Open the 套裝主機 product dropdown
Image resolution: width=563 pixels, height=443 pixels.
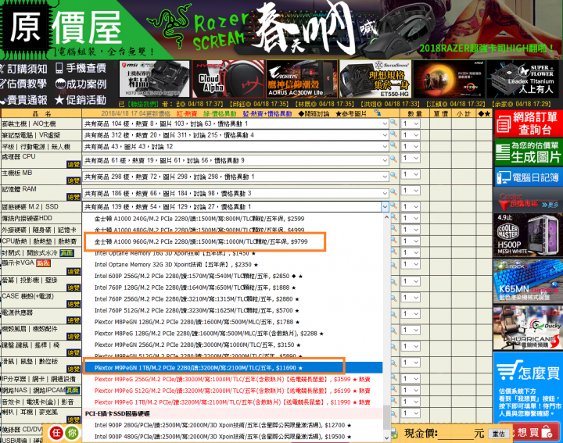(235, 123)
